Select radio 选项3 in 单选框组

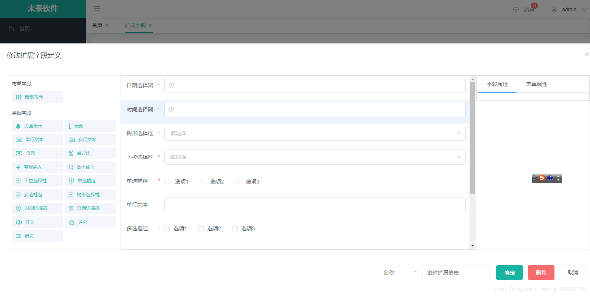click(238, 182)
